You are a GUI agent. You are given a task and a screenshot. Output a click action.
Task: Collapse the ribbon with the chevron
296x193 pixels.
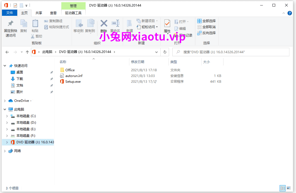click(x=284, y=13)
